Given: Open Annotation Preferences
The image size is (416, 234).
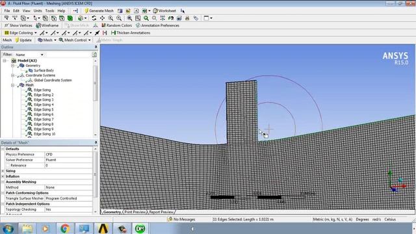Looking at the screenshot, I should click(157, 25).
